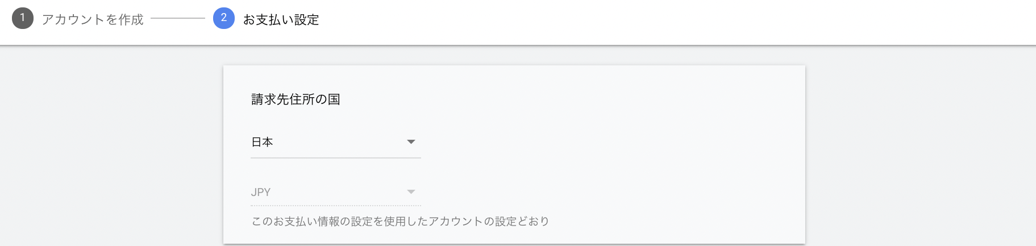Open the billing country dropdown field
The width and height of the screenshot is (1036, 246).
335,142
